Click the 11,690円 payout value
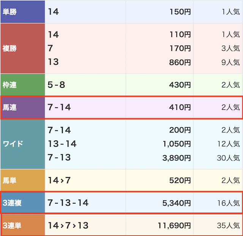This screenshot has width=243, height=236. click(174, 225)
